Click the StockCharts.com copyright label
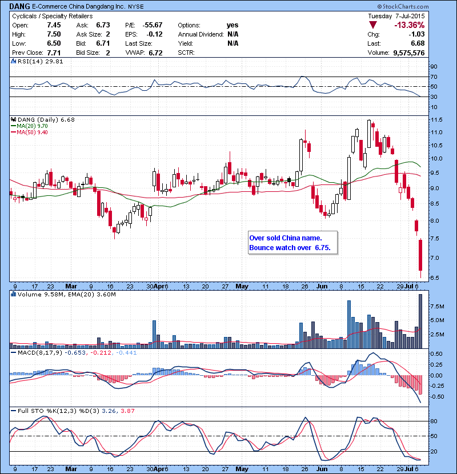This screenshot has width=457, height=474. click(403, 6)
